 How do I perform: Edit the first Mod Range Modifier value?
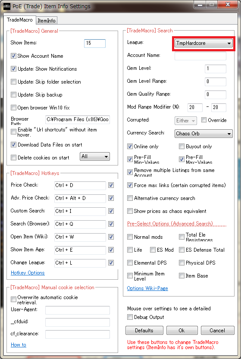pyautogui.click(x=195, y=107)
